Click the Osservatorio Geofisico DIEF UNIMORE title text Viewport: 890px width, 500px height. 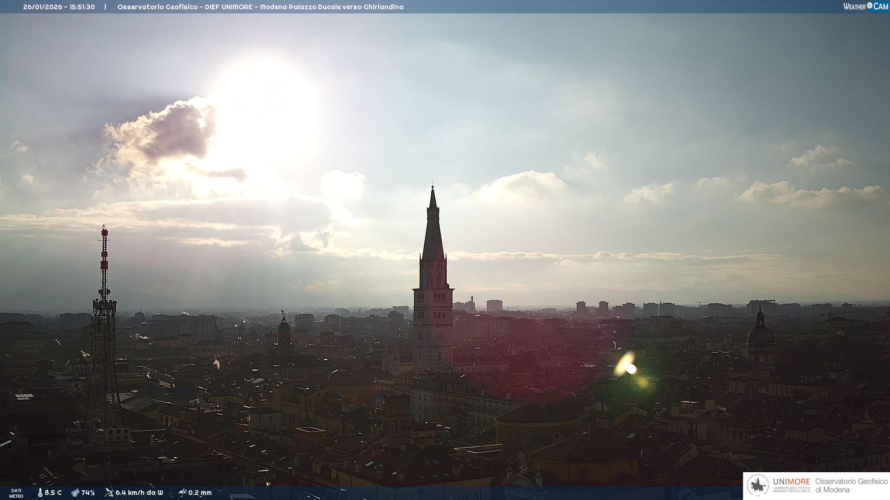tap(260, 7)
